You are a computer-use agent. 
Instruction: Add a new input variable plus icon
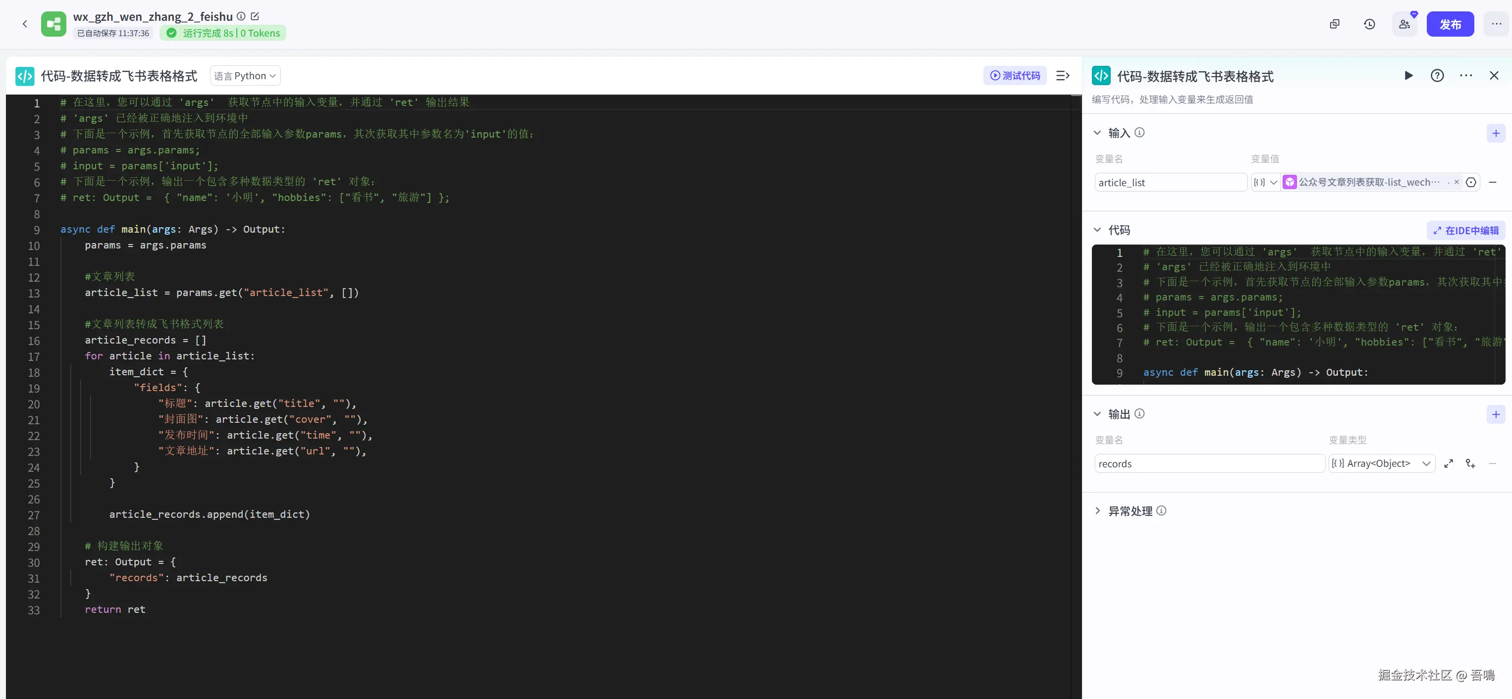[1496, 133]
